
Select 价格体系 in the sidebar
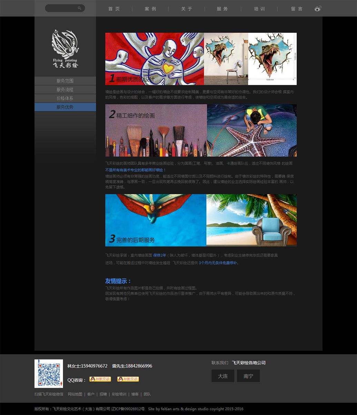65,98
